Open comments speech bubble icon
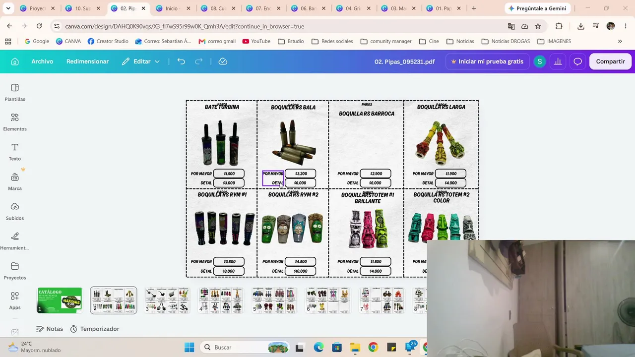Image resolution: width=635 pixels, height=357 pixels. click(577, 61)
